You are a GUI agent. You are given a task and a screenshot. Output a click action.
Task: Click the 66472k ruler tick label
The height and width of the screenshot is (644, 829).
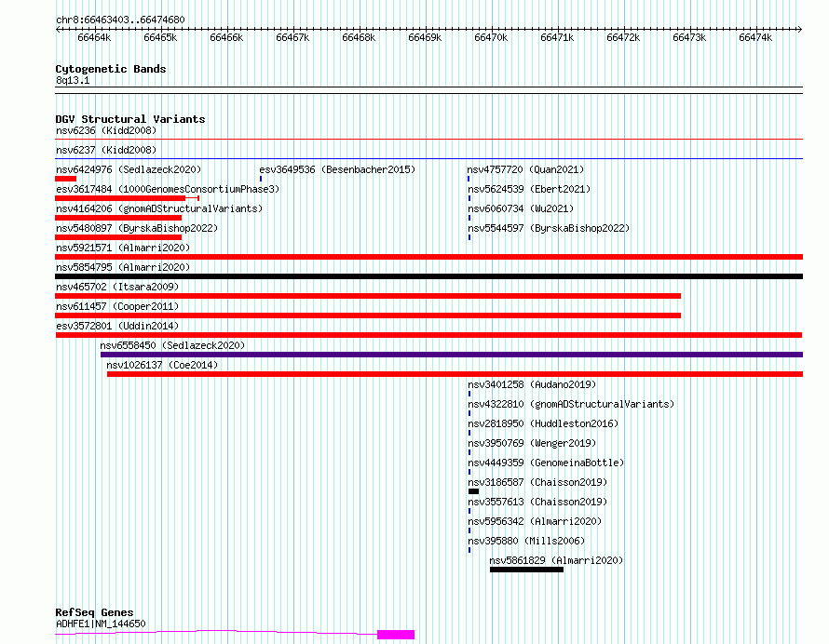click(x=623, y=37)
